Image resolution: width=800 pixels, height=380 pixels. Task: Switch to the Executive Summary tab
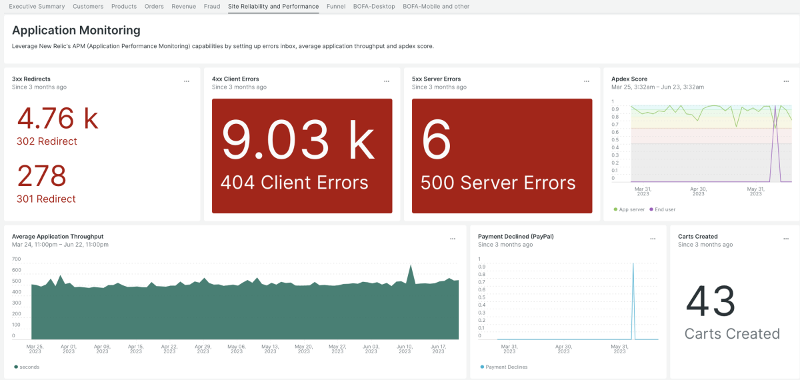click(x=37, y=7)
